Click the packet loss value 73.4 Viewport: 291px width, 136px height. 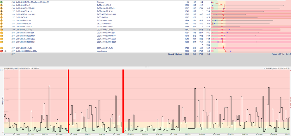pos(208,11)
